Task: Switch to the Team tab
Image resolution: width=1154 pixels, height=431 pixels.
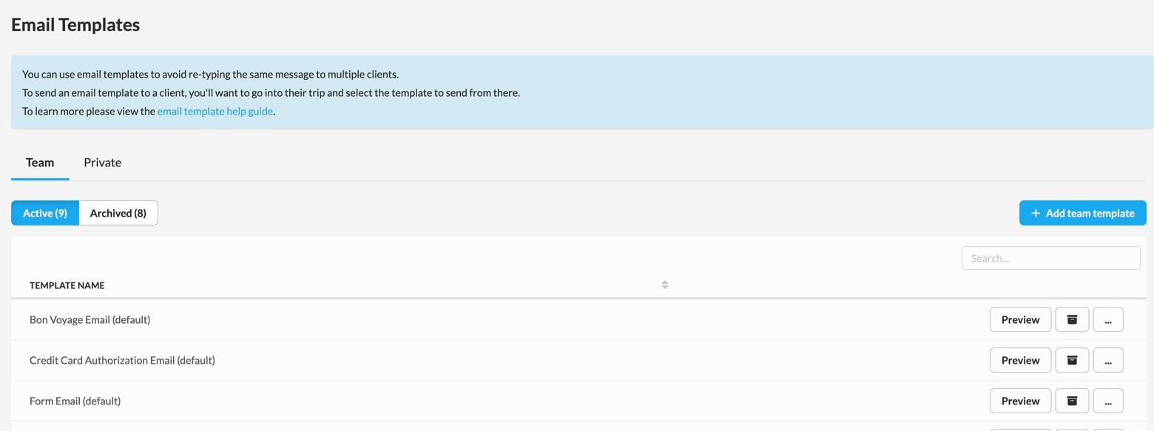Action: tap(40, 163)
